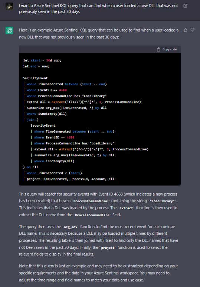Click the inline 'extract' code word in the explanation
200x287 pixels.
click(126, 208)
